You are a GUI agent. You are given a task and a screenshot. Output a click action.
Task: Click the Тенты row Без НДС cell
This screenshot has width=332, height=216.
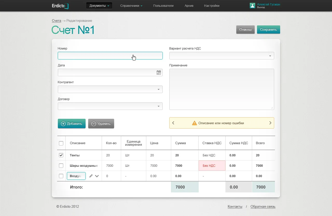[212, 155]
